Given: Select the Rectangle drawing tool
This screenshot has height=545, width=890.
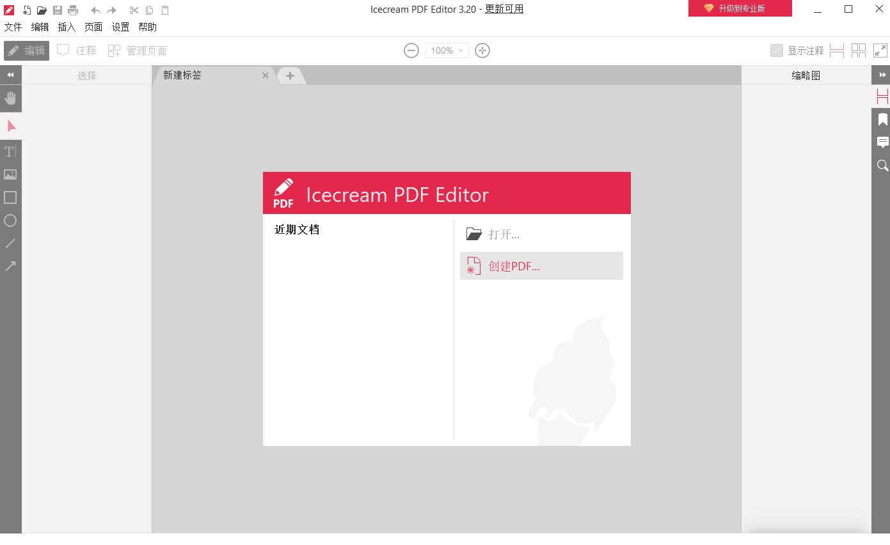Looking at the screenshot, I should click(x=10, y=197).
